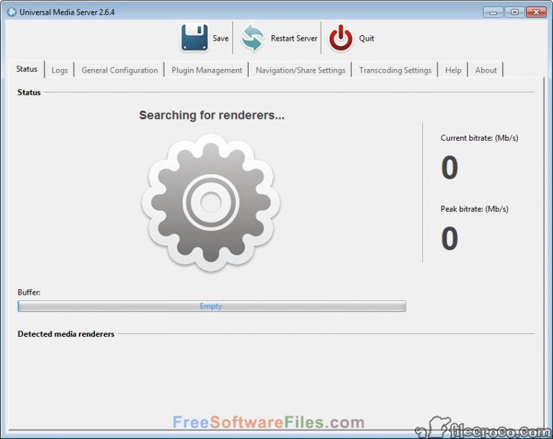Select the Navigation/Share Settings tab

301,70
